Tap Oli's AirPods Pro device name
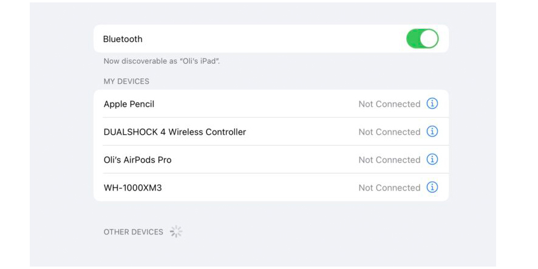 click(138, 160)
